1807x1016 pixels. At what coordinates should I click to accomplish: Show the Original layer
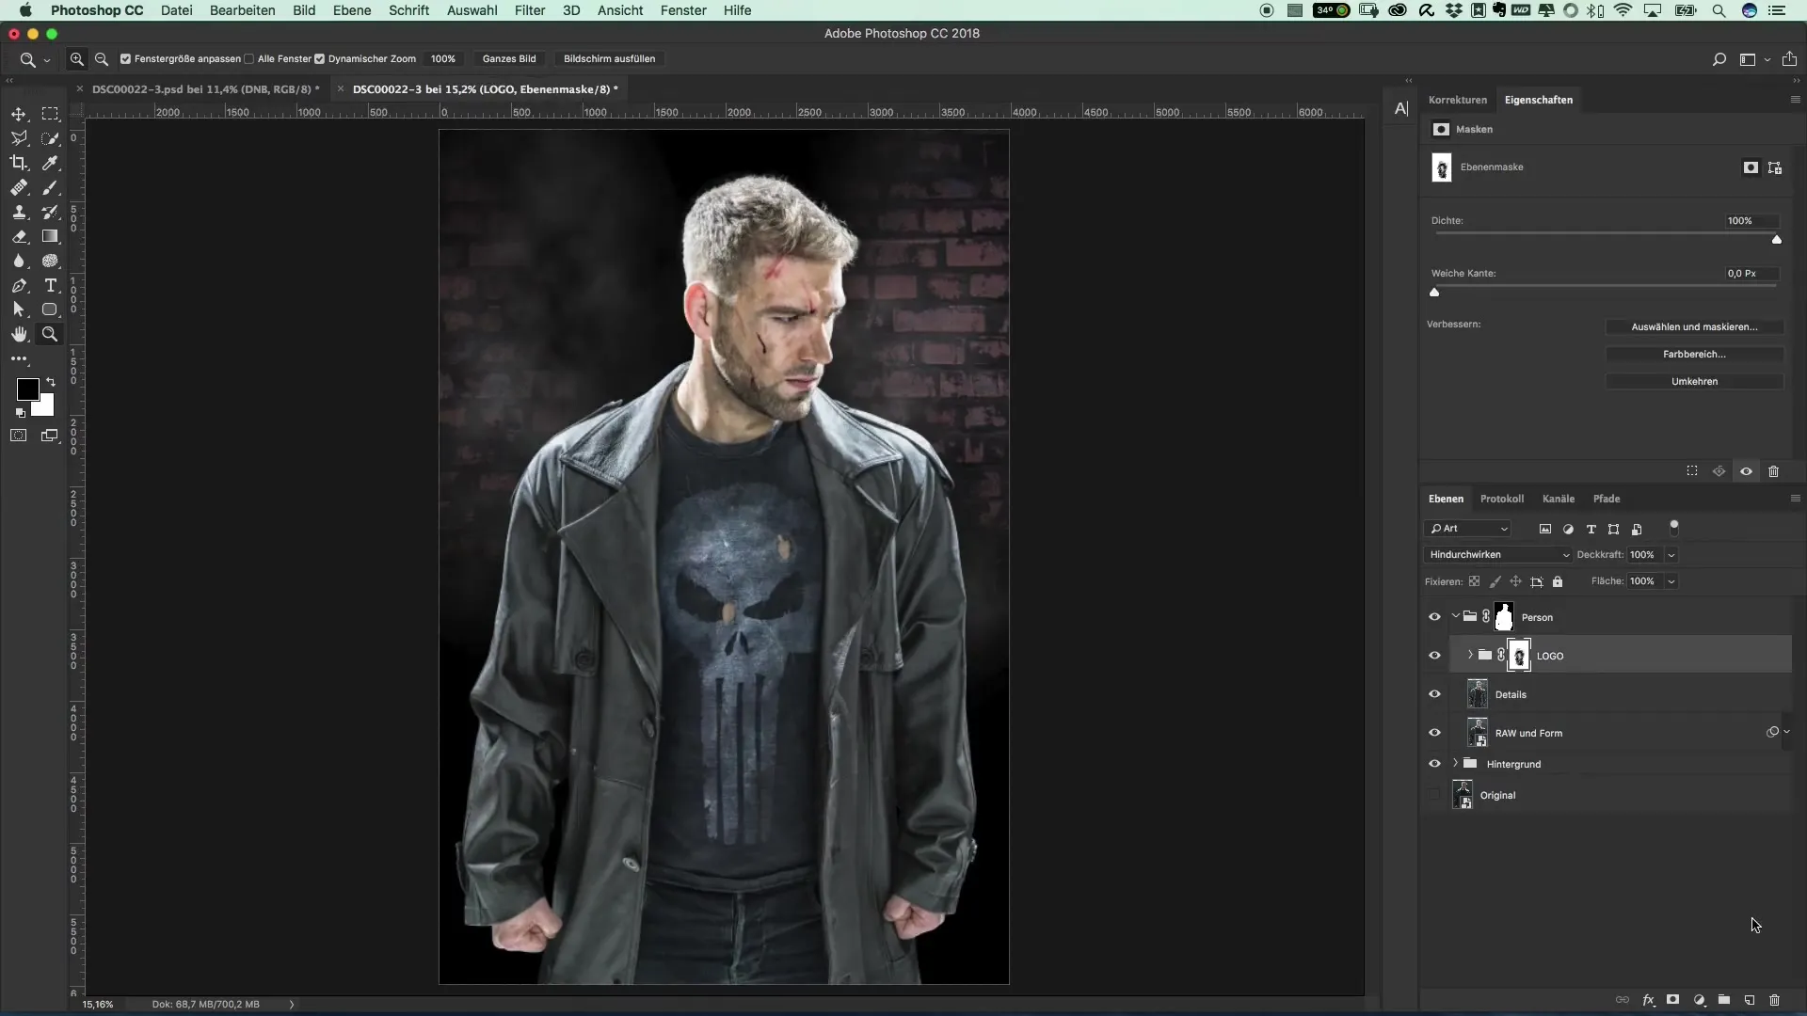pos(1434,795)
